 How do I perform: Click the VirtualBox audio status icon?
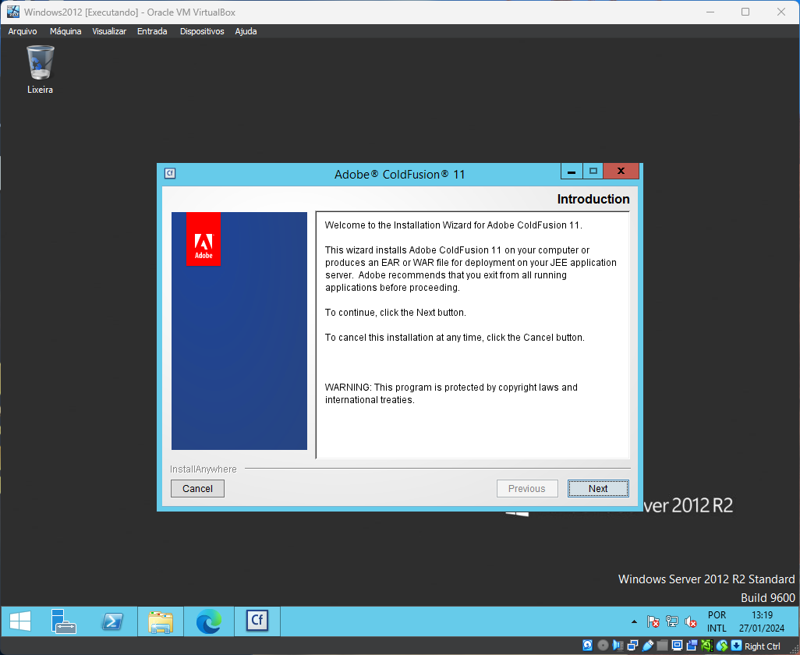618,646
